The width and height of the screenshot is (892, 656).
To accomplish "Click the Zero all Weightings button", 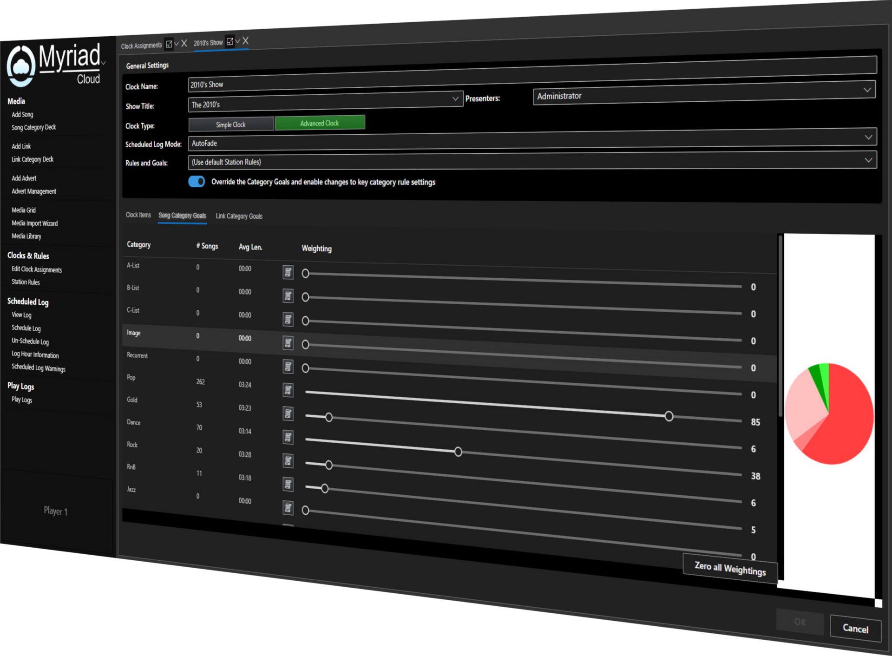I will point(729,570).
